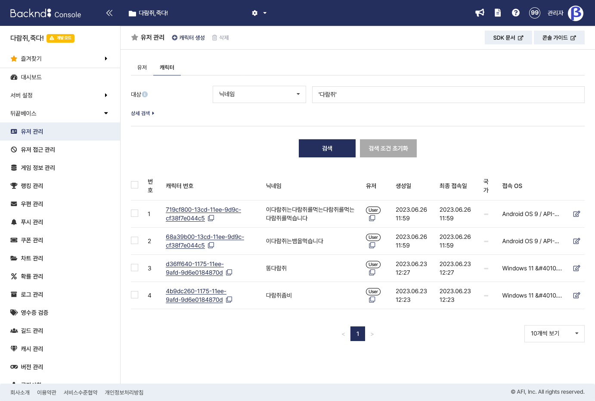Open the project dropdown caret beside the gear
Screen dimensions: 595x401
pos(265,13)
